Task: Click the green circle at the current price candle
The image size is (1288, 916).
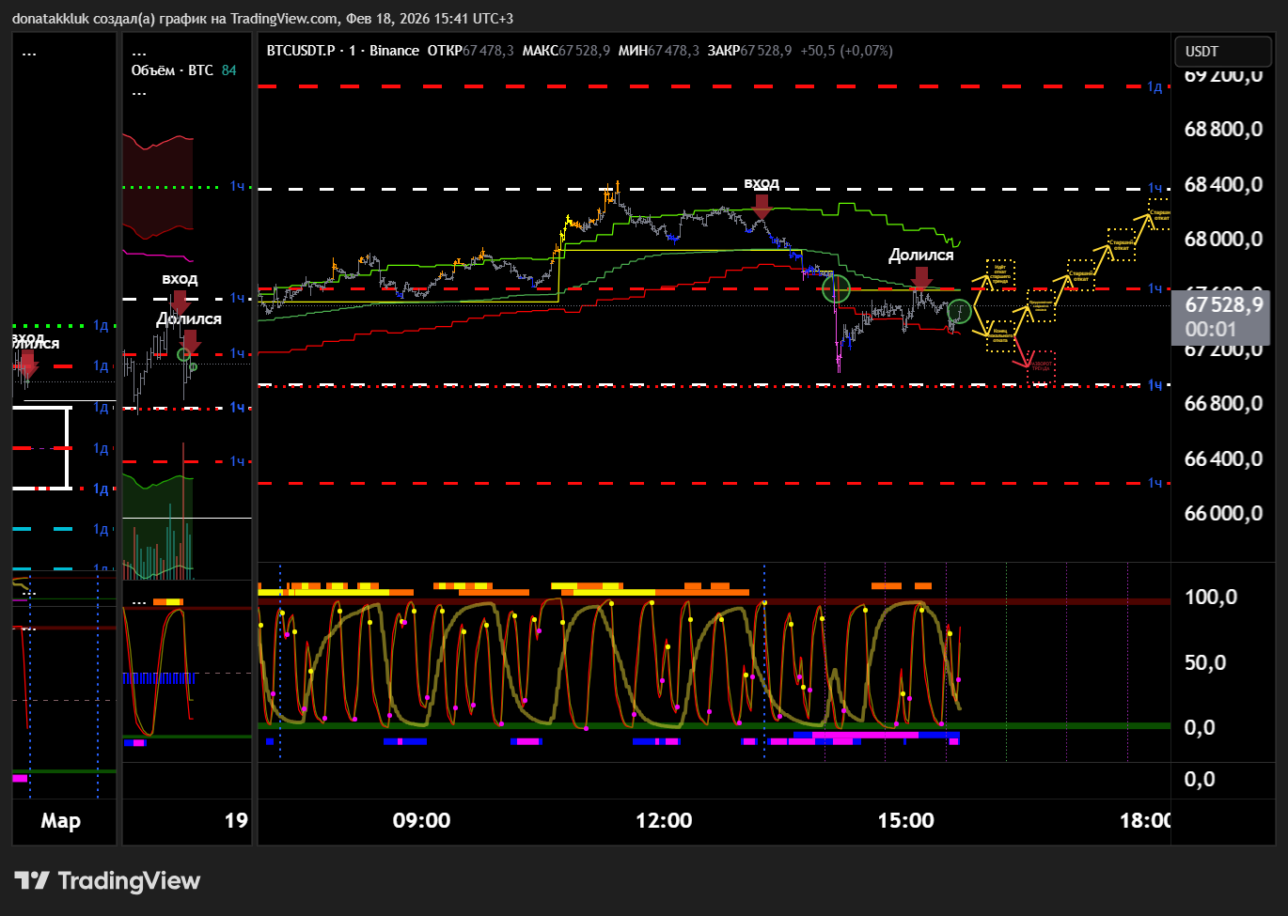Action: click(959, 311)
